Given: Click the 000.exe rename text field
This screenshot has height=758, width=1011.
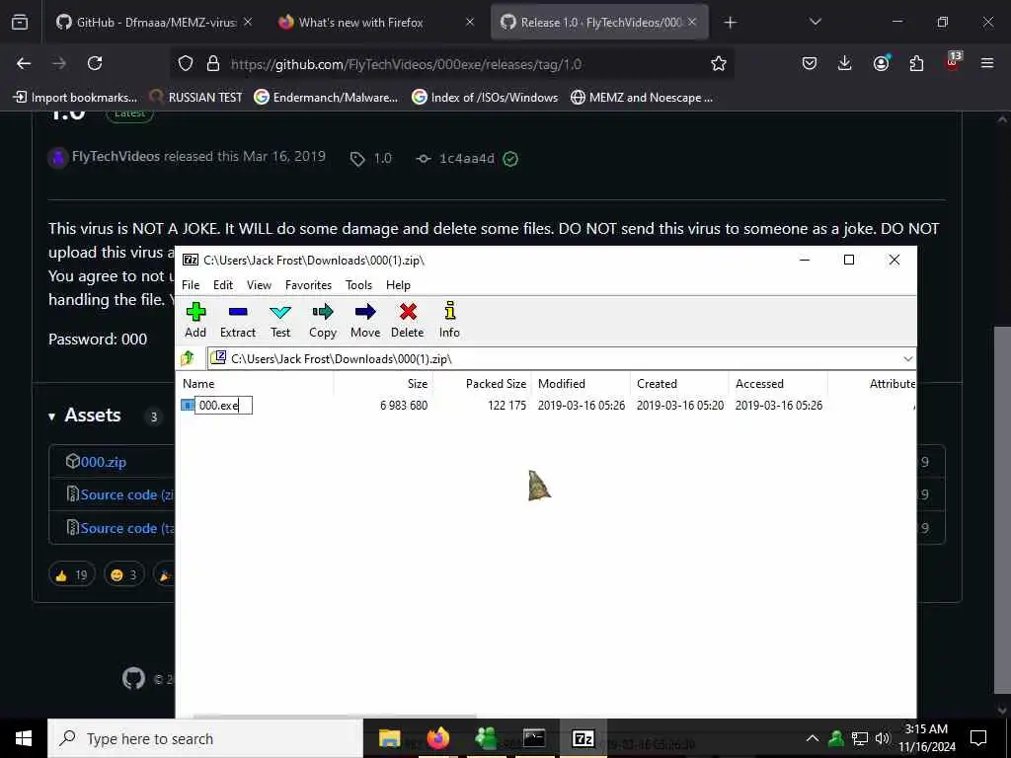Looking at the screenshot, I should coord(223,405).
